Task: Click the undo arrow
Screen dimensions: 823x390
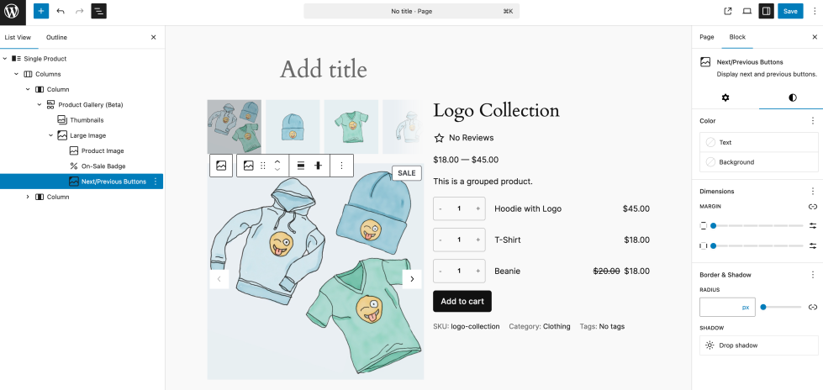Action: click(x=61, y=11)
